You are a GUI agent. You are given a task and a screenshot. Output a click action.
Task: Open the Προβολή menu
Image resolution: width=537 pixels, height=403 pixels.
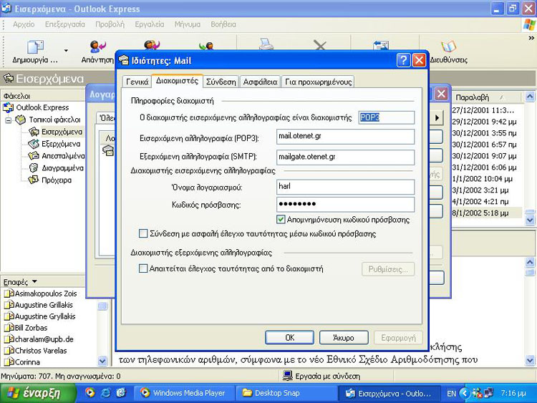tap(110, 24)
